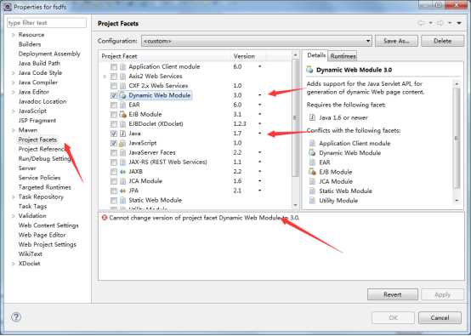
Task: Click the back navigation arrow icon
Action: coord(422,23)
